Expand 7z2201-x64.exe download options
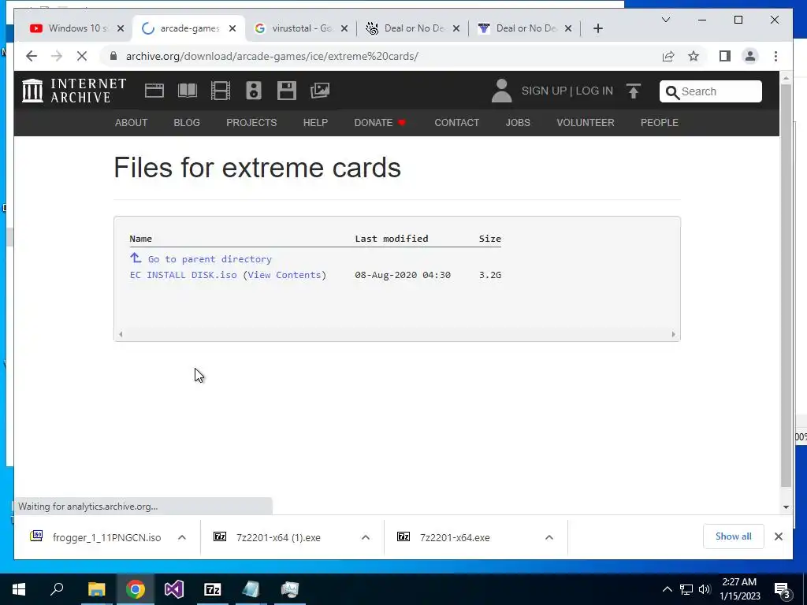 549,537
